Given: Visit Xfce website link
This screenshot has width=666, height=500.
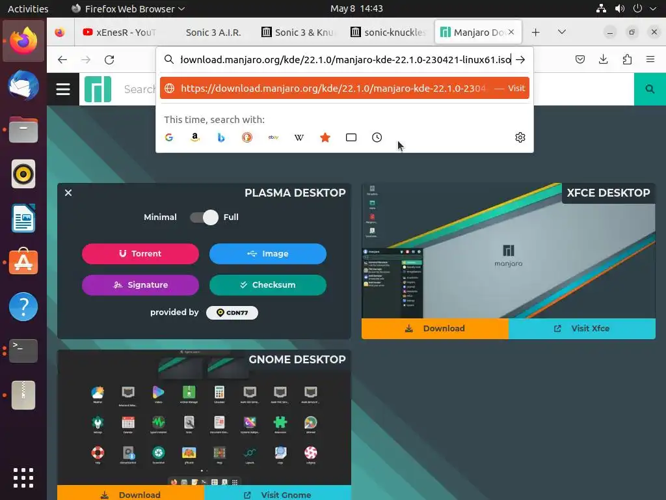Looking at the screenshot, I should click(582, 329).
